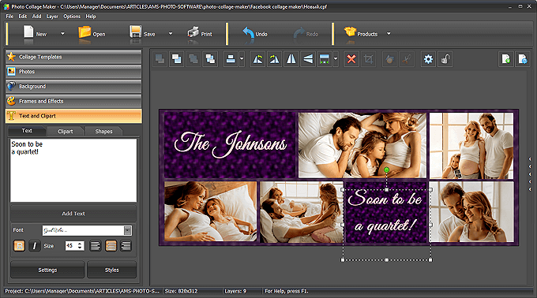The image size is (537, 298).
Task: Open page settings with page-gear icon
Action: (523, 59)
